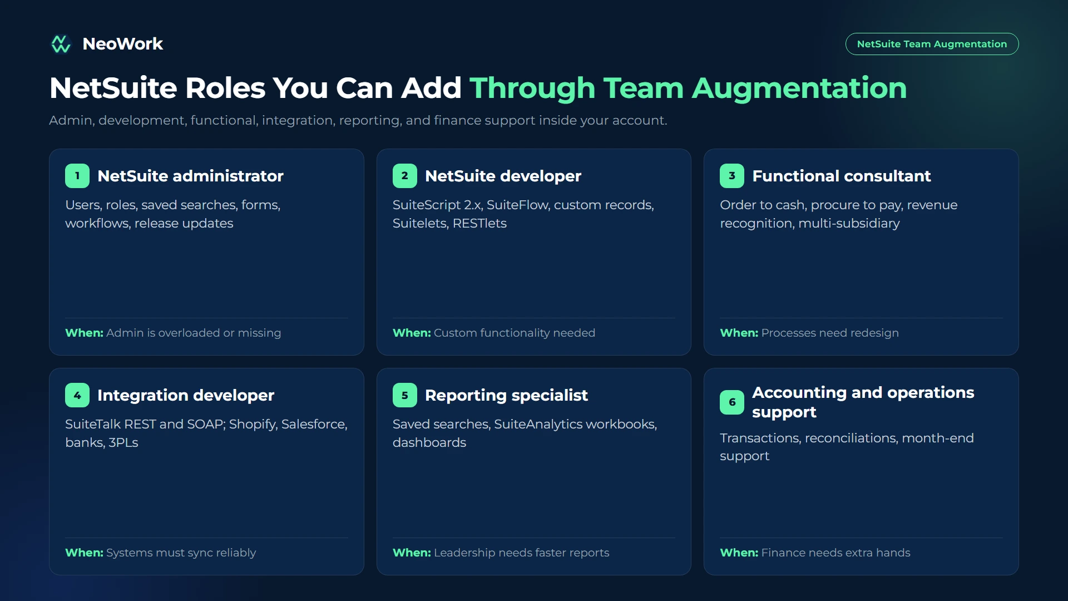The width and height of the screenshot is (1068, 601).
Task: Click 'SuiteScript 2.x, SuiteFlow, custom records' description
Action: click(523, 214)
